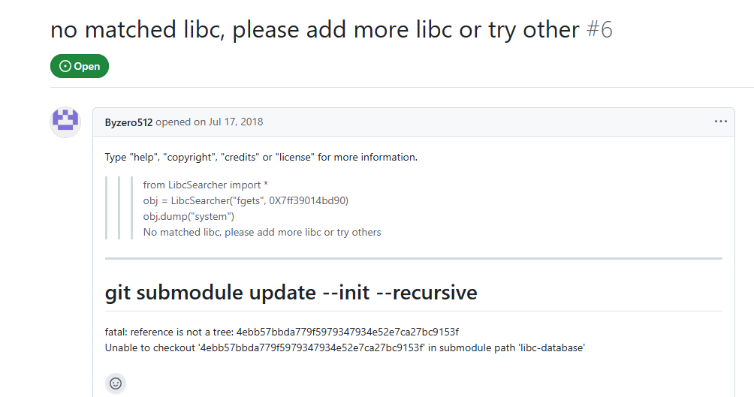Click the 'Type "help"' text line
Viewport: 754px width, 397px height.
pos(261,157)
